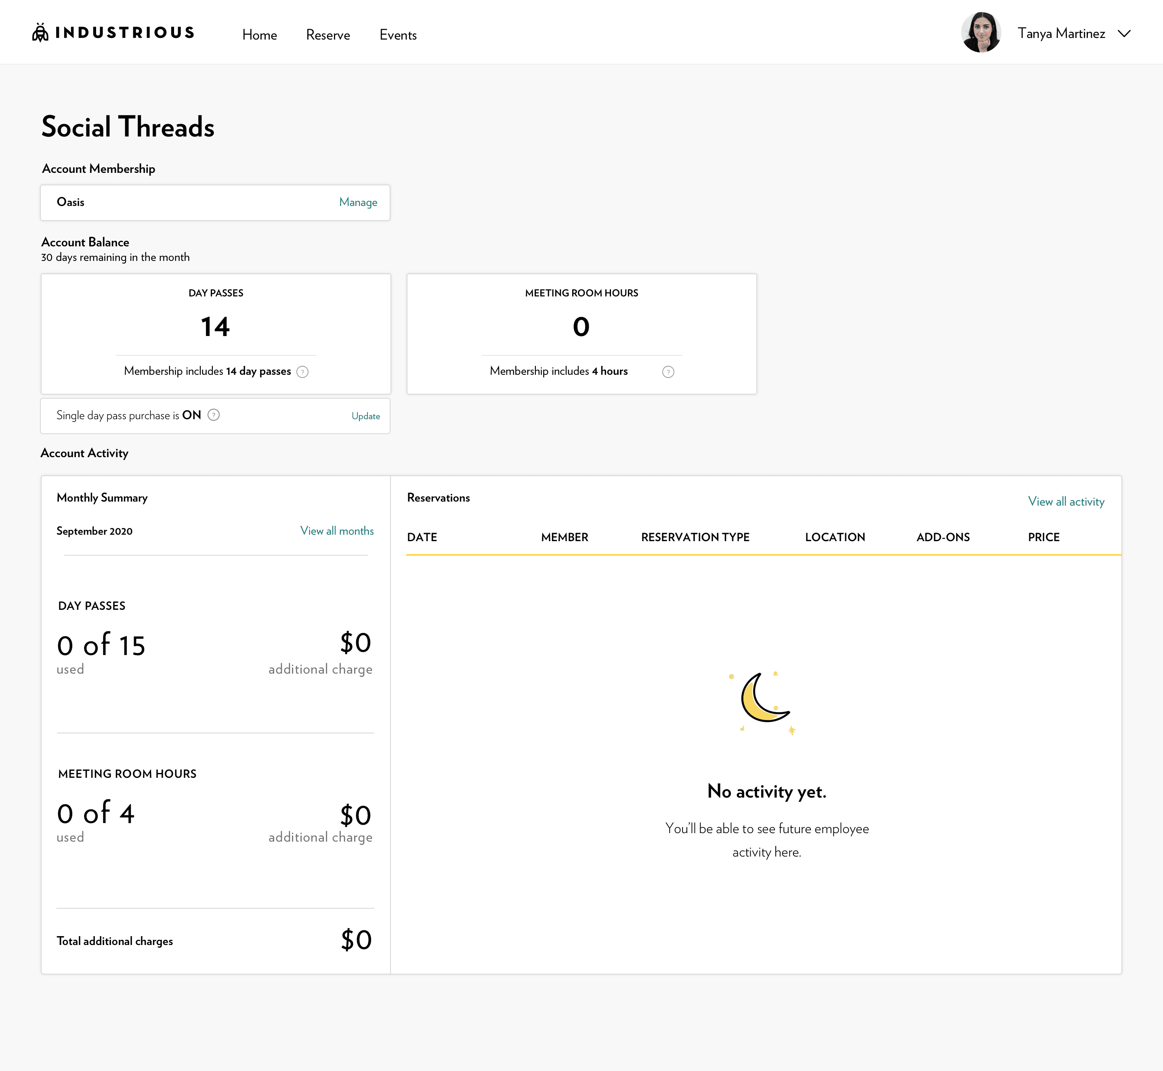Expand the user menu chevron beside Tanya Martinez
This screenshot has width=1163, height=1071.
tap(1124, 34)
